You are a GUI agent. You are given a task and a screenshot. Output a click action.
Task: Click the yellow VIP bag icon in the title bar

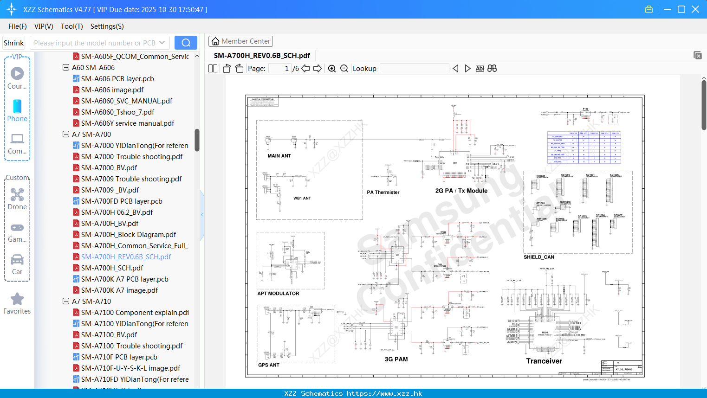tap(649, 9)
